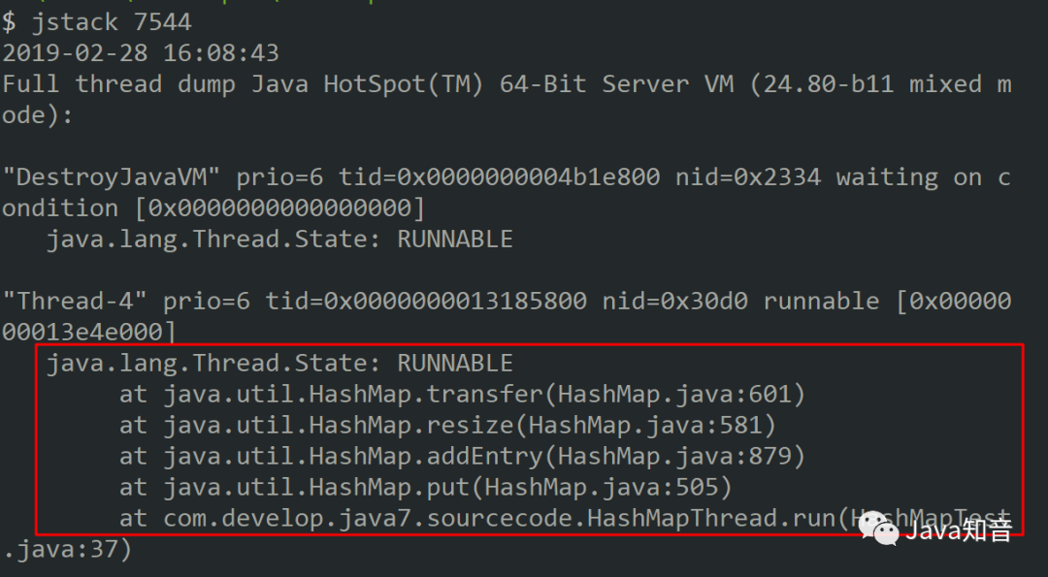Click 'ondition [0x0000000000000000]' line

point(213,208)
